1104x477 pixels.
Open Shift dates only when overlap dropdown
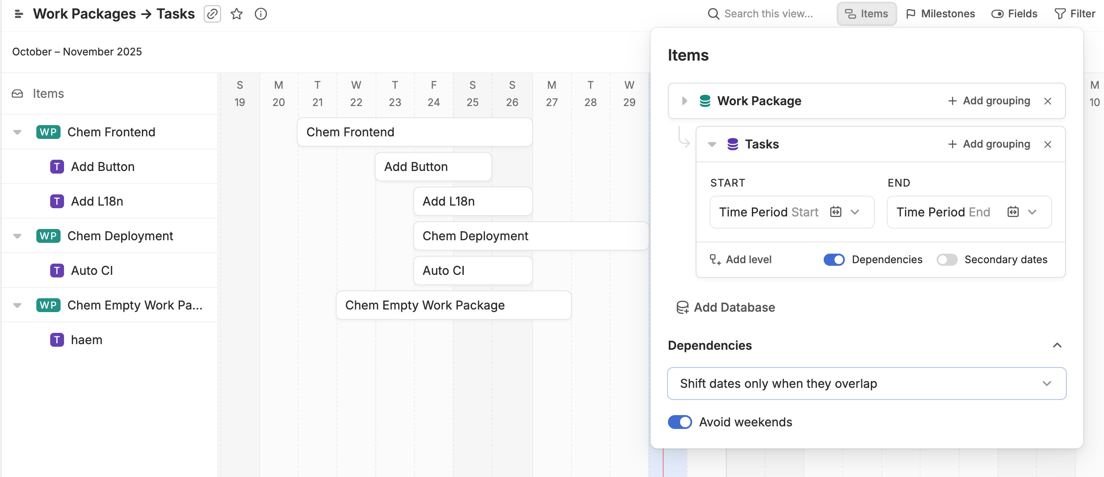pos(867,384)
